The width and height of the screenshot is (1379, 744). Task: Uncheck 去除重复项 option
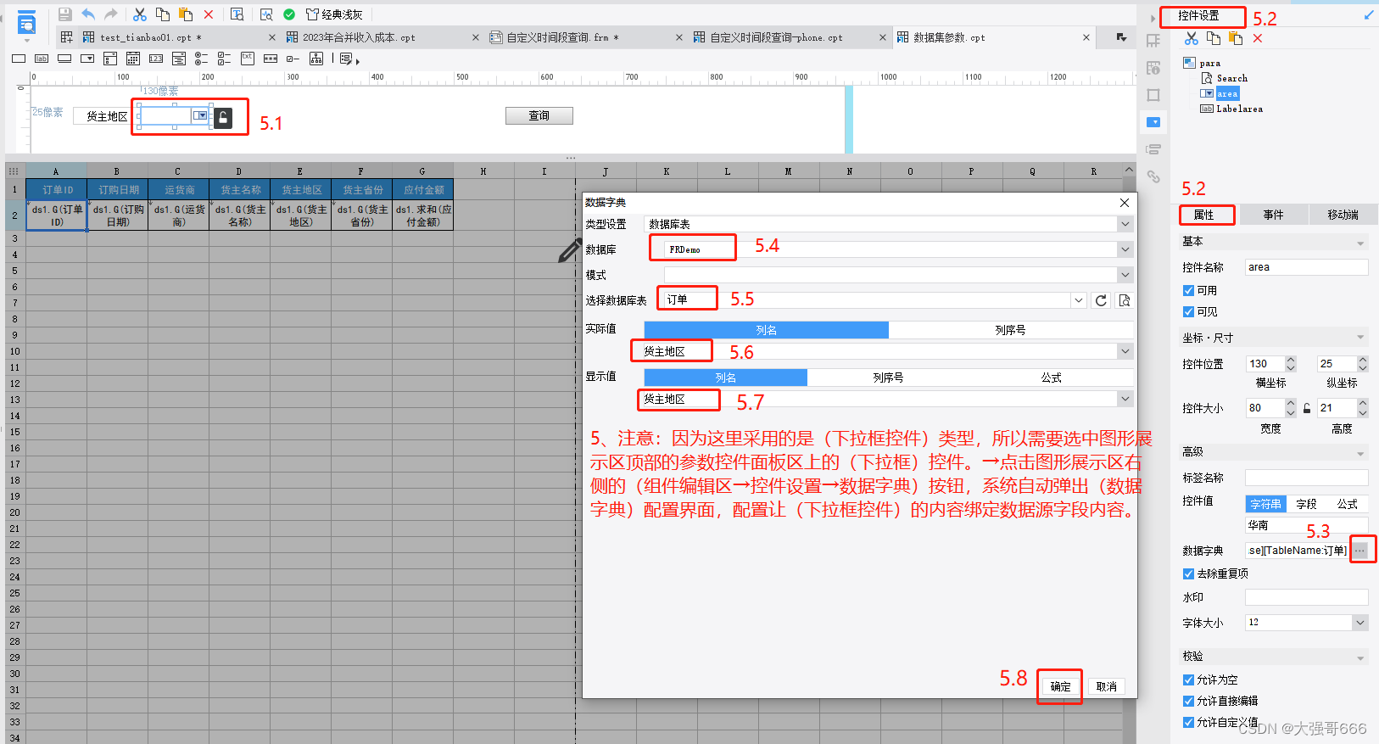pos(1188,573)
